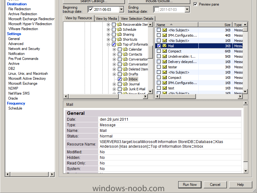The width and height of the screenshot is (257, 193).
Task: Expand the Sharing tree node
Action: (108, 34)
